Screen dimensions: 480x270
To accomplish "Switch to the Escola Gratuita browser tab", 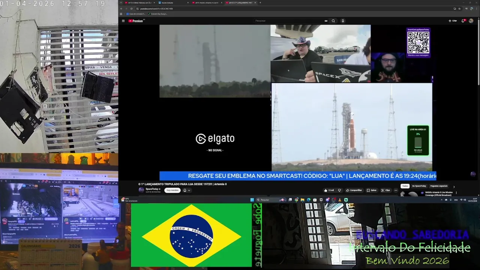I will tap(174, 3).
